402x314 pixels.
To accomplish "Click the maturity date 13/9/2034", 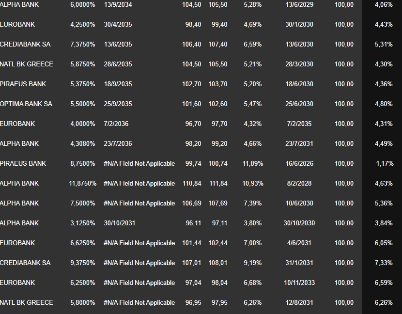I will [118, 5].
